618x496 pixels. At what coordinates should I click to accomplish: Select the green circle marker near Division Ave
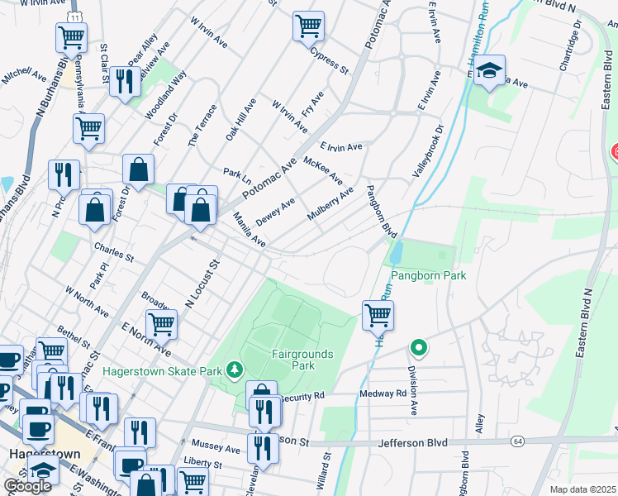pyautogui.click(x=419, y=348)
